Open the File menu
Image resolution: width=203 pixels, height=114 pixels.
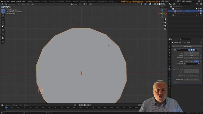[x=5, y=1]
